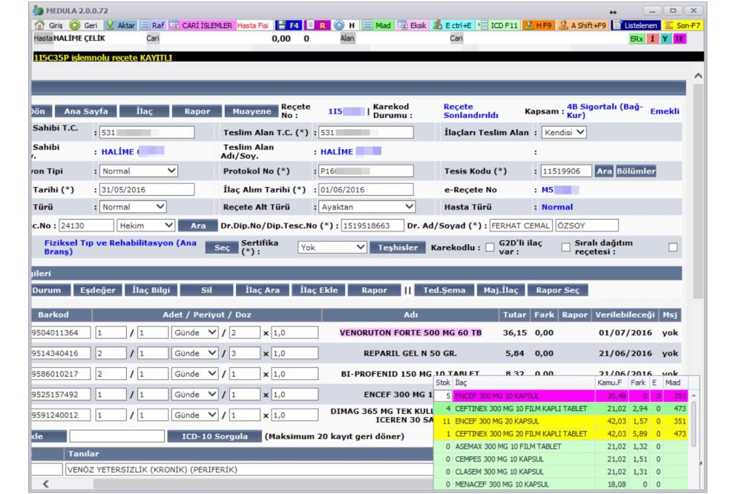Click the İlaç Alım Tarihi date field
This screenshot has width=742, height=494.
click(x=366, y=190)
